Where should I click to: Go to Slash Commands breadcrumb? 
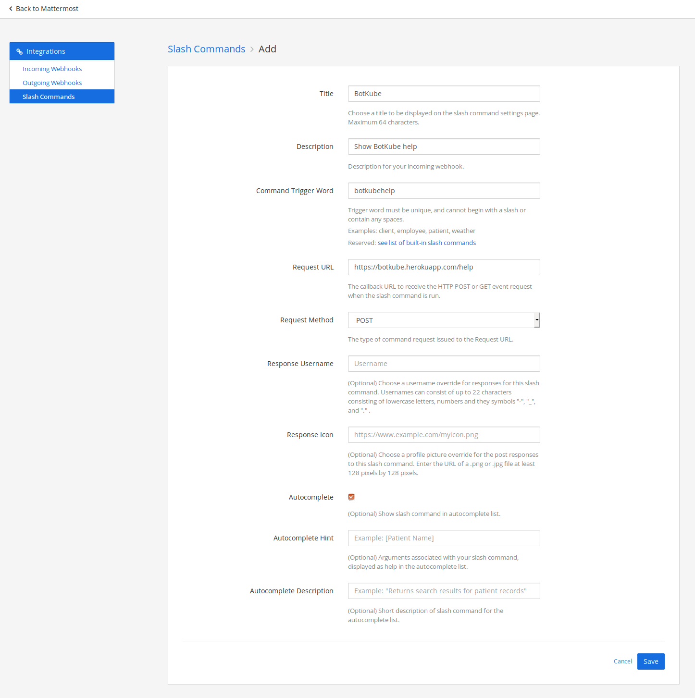[x=206, y=49]
